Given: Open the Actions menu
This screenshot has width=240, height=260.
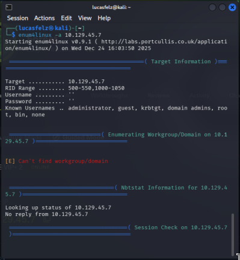Looking at the screenshot, I should pos(45,18).
